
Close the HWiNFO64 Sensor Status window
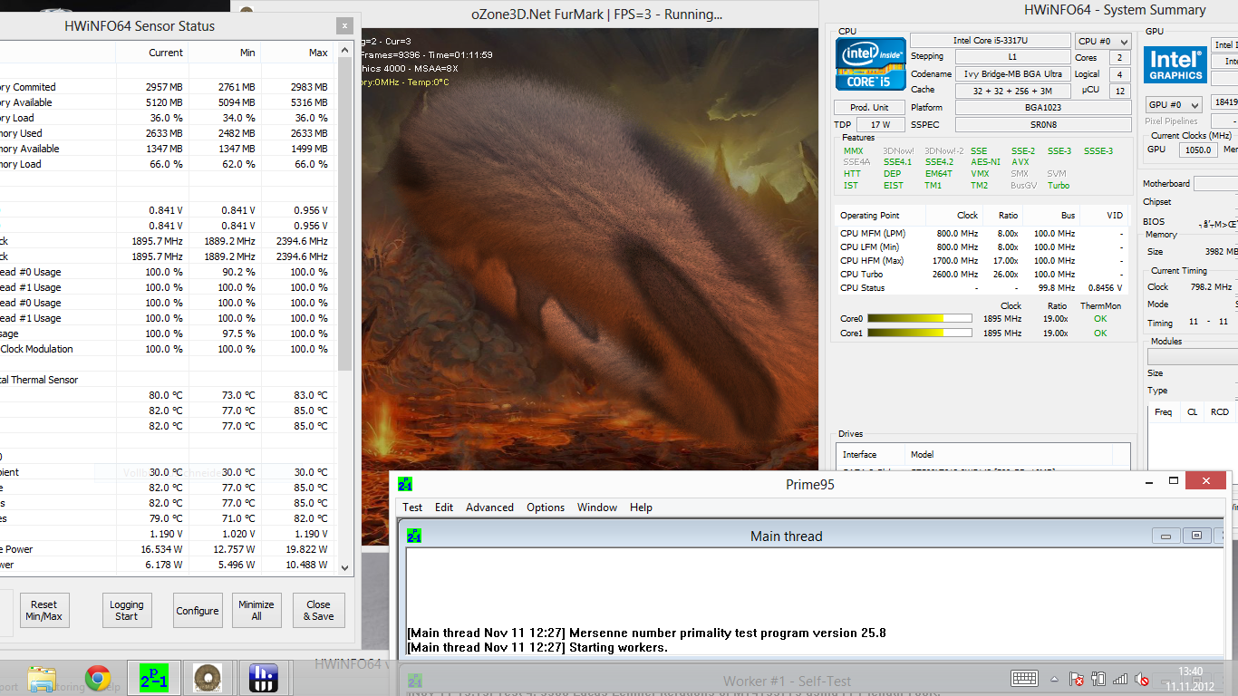(x=343, y=26)
